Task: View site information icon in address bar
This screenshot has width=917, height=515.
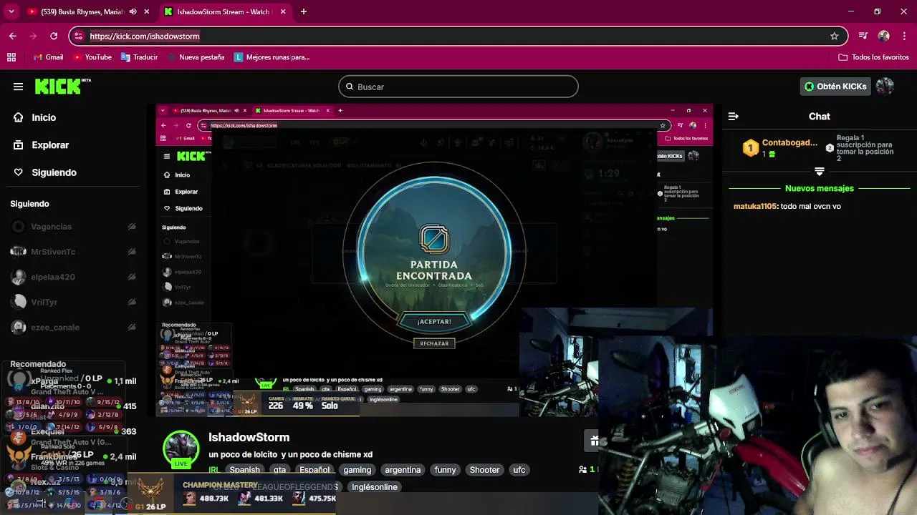Action: 79,36
